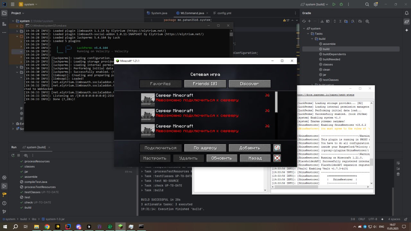The image size is (411, 231).
Task: Collapse the system node in Gradle tree
Action: point(304,29)
